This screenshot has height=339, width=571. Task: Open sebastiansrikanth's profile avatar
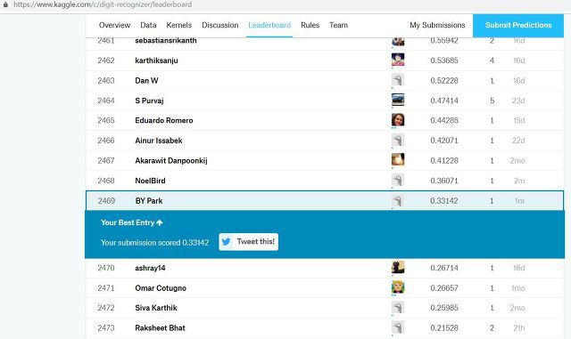pyautogui.click(x=398, y=41)
